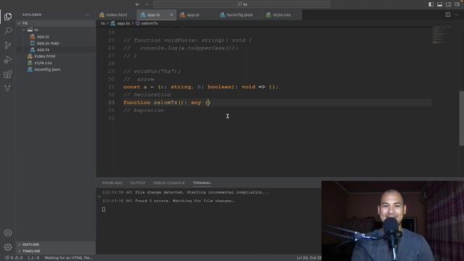Viewport: 464px width, 261px height.
Task: Click the editor vertical scrollbar thumb
Action: [x=461, y=118]
